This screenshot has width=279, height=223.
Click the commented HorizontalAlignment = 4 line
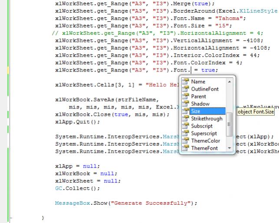pos(158,33)
